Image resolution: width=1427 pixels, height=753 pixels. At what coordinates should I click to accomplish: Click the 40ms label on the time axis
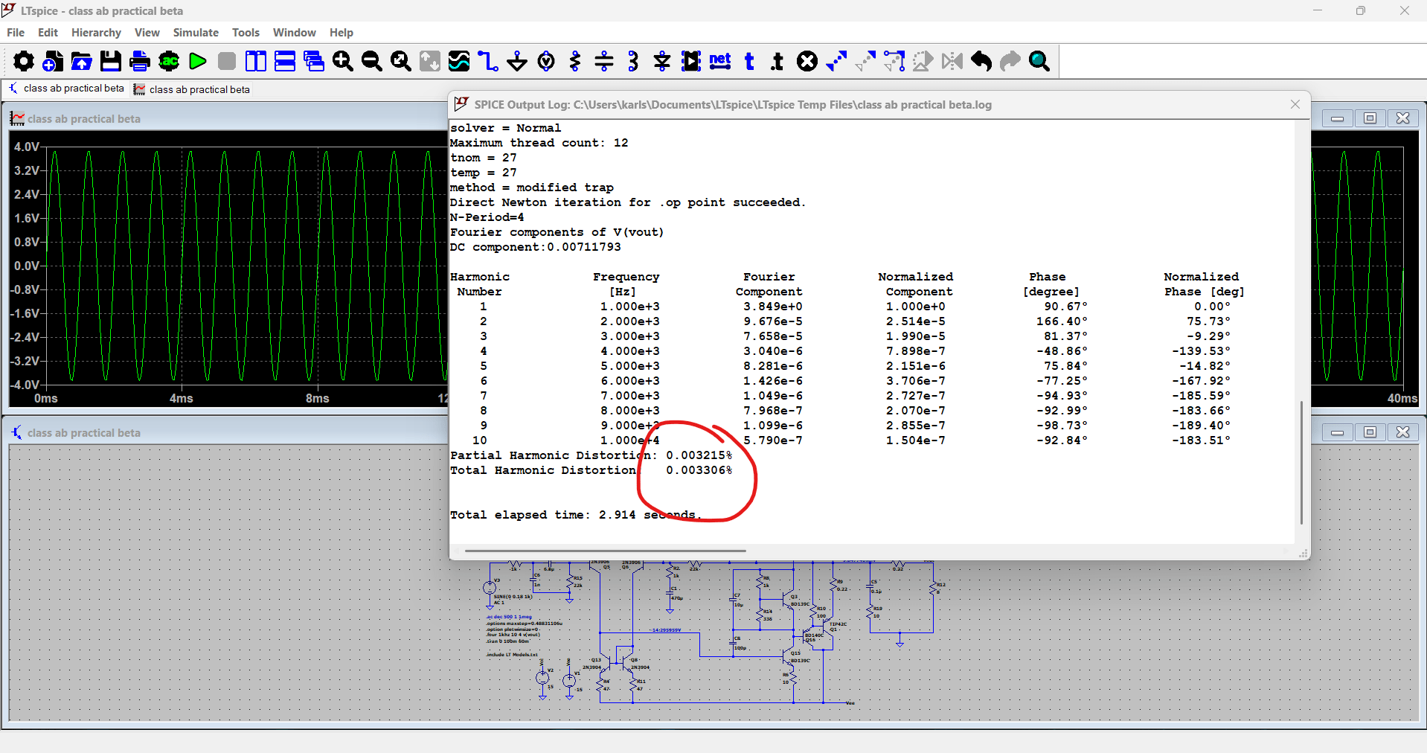pyautogui.click(x=1402, y=399)
